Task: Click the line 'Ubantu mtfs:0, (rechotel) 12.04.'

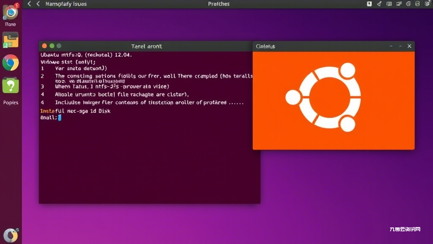Action: click(x=86, y=55)
